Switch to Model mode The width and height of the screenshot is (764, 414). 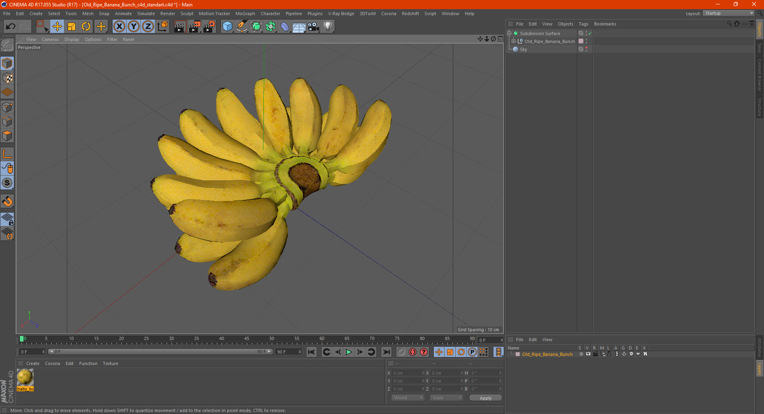pyautogui.click(x=7, y=64)
